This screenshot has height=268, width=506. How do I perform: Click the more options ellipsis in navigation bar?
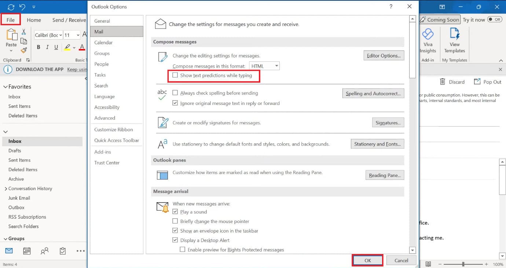pos(80,251)
